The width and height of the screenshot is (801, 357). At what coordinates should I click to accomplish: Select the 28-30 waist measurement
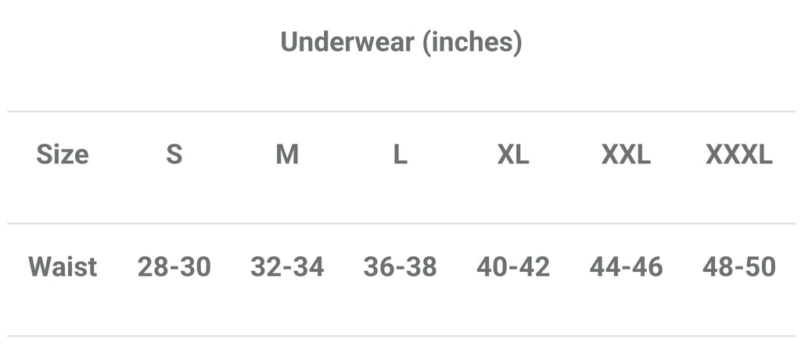pyautogui.click(x=174, y=267)
